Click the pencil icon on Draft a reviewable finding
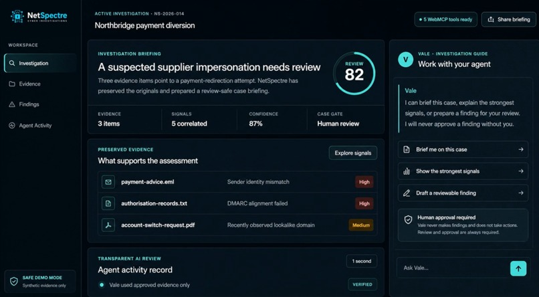 coord(407,193)
